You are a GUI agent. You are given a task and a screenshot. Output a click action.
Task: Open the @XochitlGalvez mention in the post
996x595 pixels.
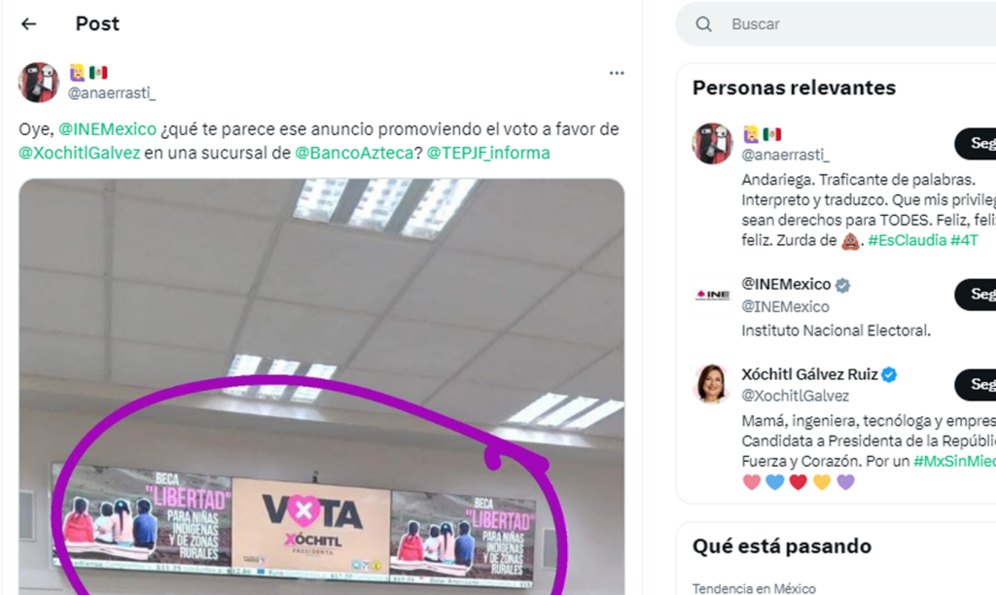(80, 153)
